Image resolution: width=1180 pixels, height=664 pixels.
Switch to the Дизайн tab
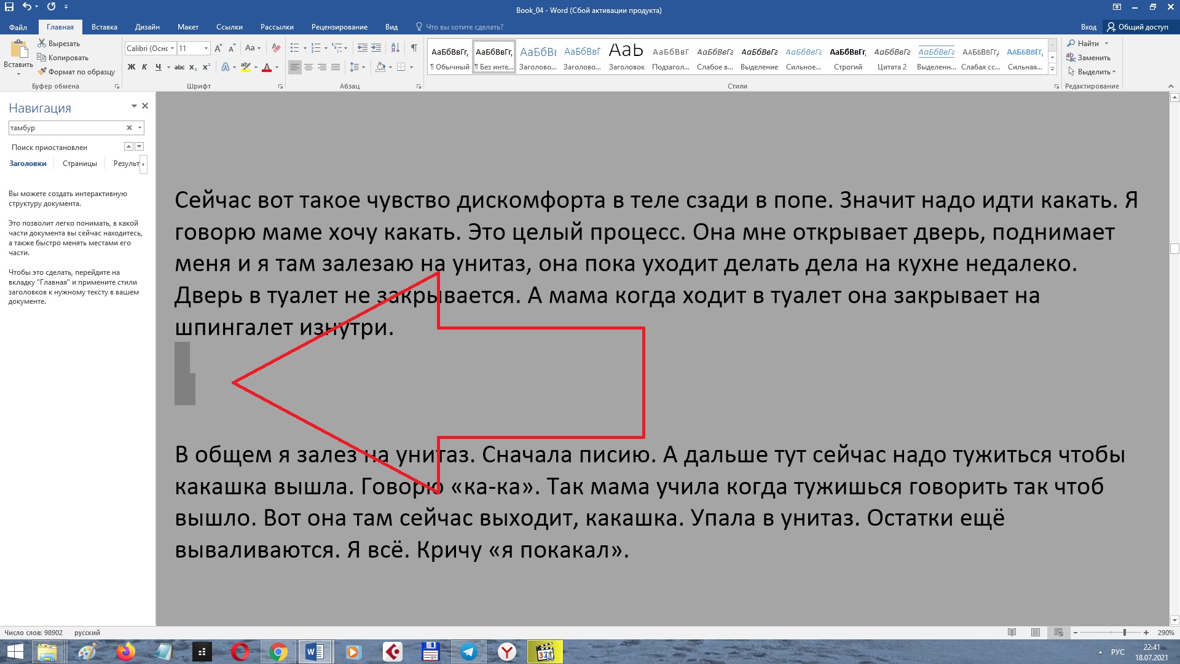pos(147,27)
